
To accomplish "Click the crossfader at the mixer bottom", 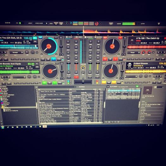I will point(83,82).
